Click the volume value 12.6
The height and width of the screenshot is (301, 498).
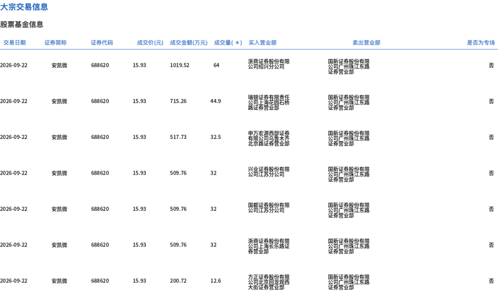(x=215, y=281)
